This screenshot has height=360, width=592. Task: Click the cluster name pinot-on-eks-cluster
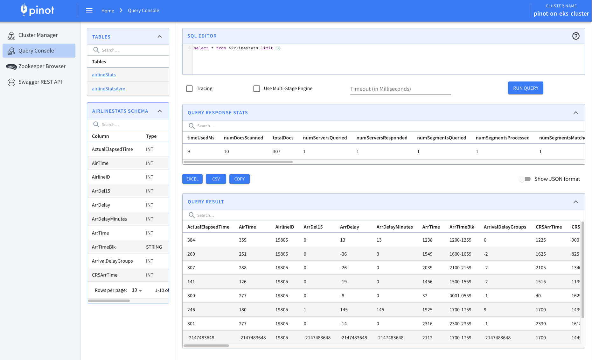(561, 14)
